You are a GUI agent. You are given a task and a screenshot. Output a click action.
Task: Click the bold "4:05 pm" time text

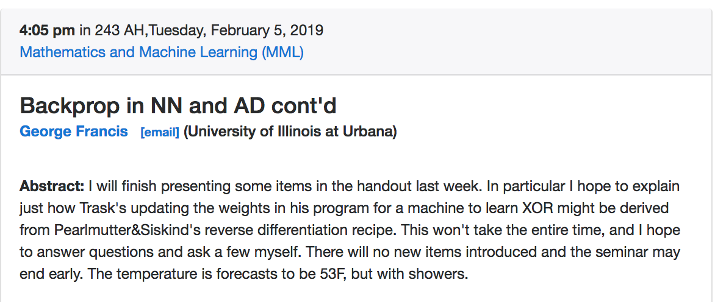coord(48,30)
